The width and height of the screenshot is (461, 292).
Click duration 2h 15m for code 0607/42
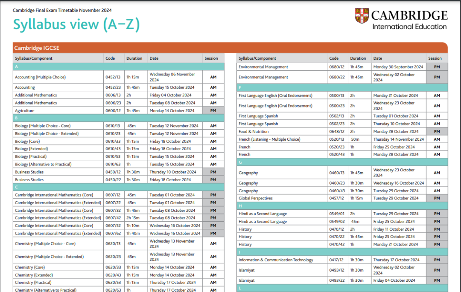point(133,218)
